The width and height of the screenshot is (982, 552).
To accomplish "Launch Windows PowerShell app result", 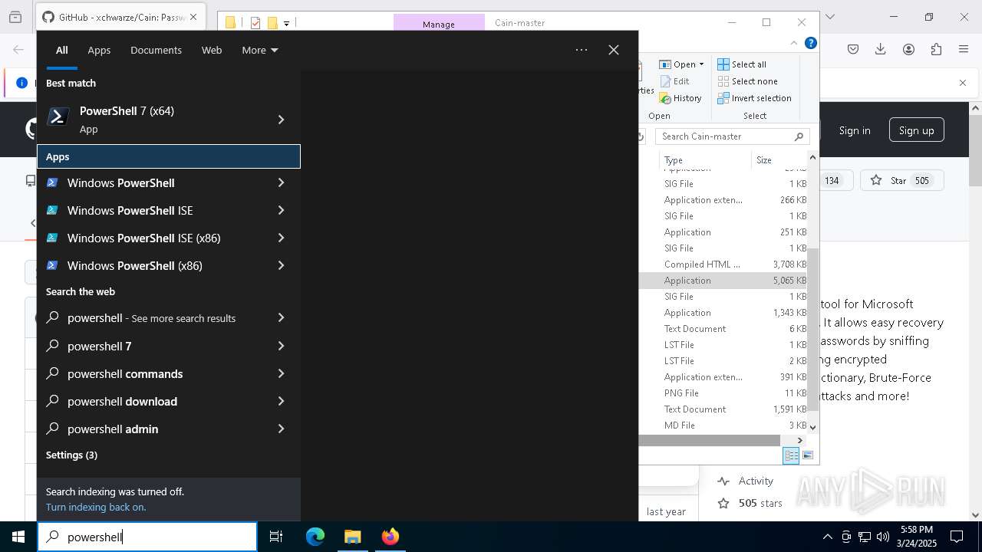I will coord(150,182).
